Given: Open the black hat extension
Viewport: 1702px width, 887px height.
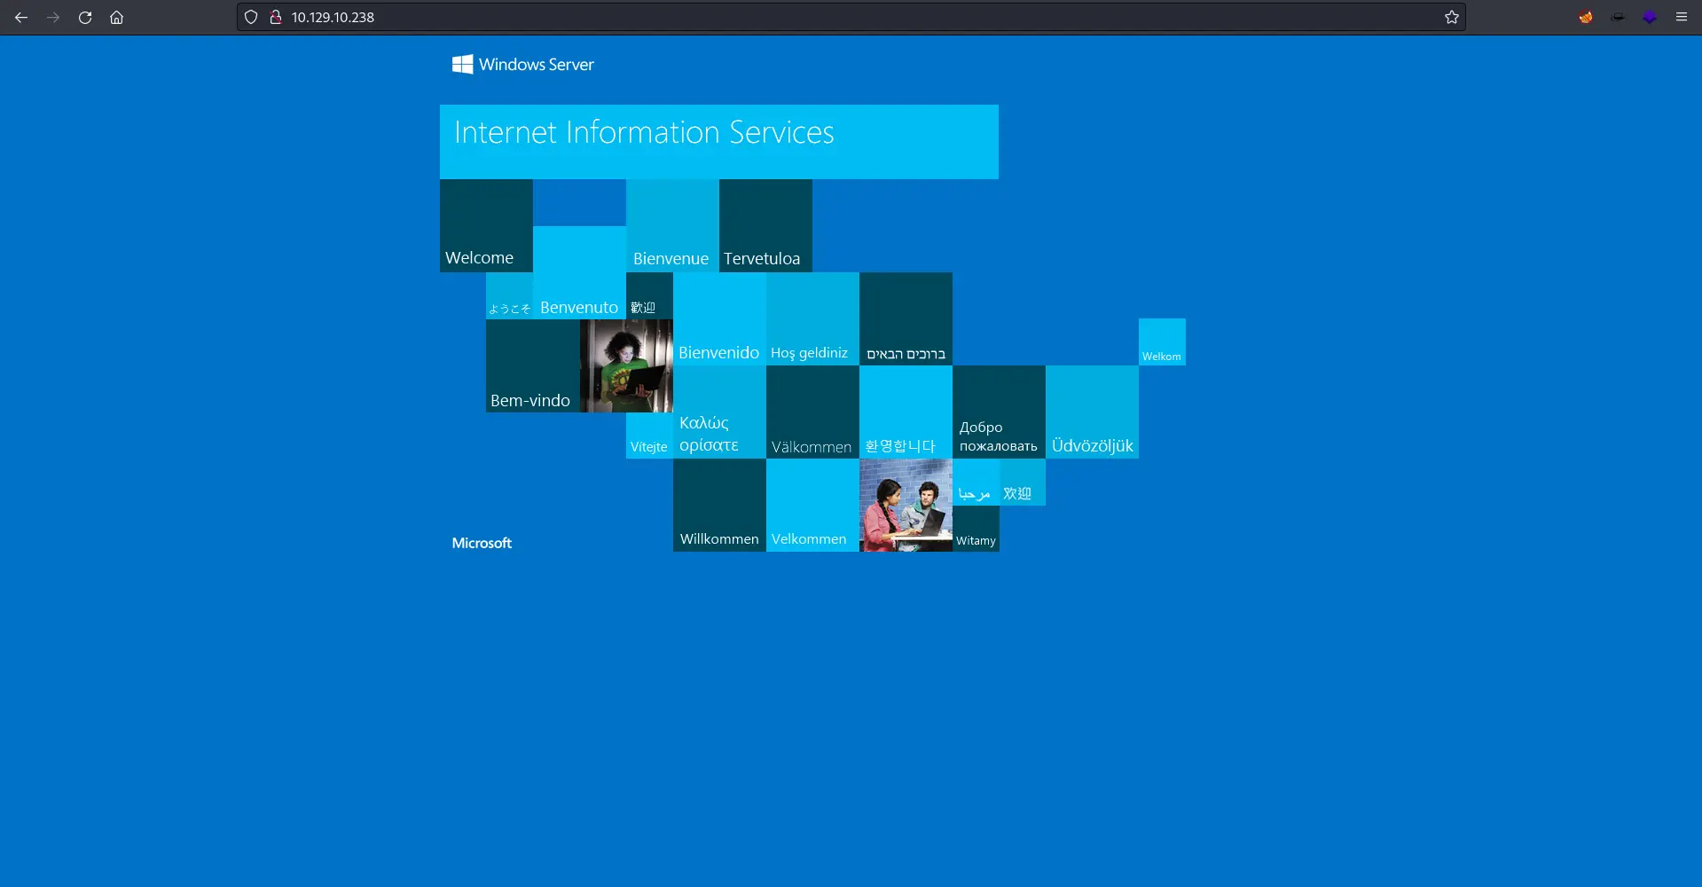Looking at the screenshot, I should coord(1618,17).
